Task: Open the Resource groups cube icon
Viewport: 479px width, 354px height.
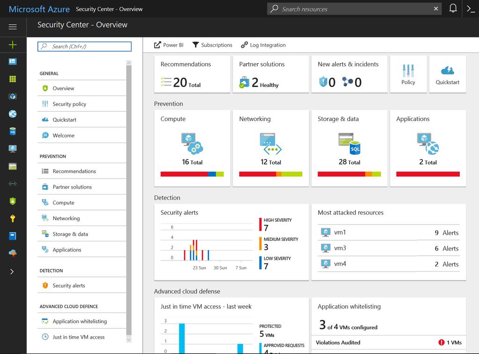Action: pos(13,96)
